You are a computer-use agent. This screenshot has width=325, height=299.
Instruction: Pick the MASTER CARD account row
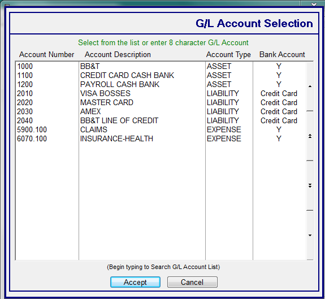pos(161,102)
